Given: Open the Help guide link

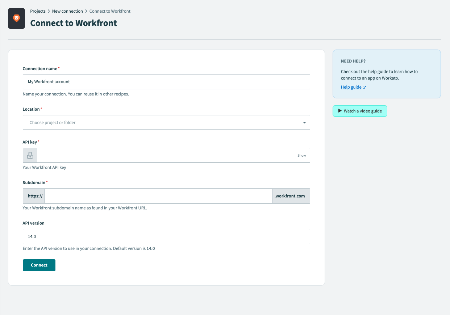Looking at the screenshot, I should coord(350,87).
